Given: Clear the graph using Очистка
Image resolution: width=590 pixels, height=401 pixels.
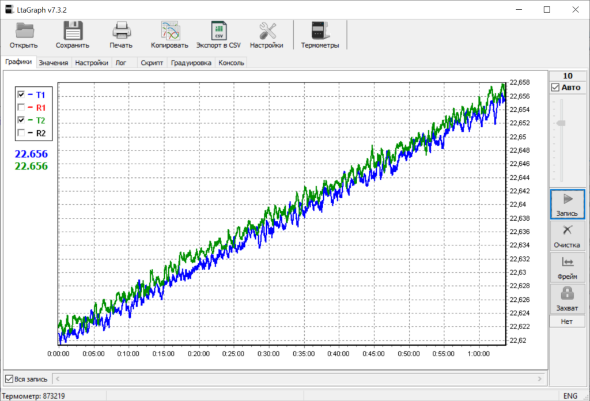Looking at the screenshot, I should pyautogui.click(x=567, y=236).
